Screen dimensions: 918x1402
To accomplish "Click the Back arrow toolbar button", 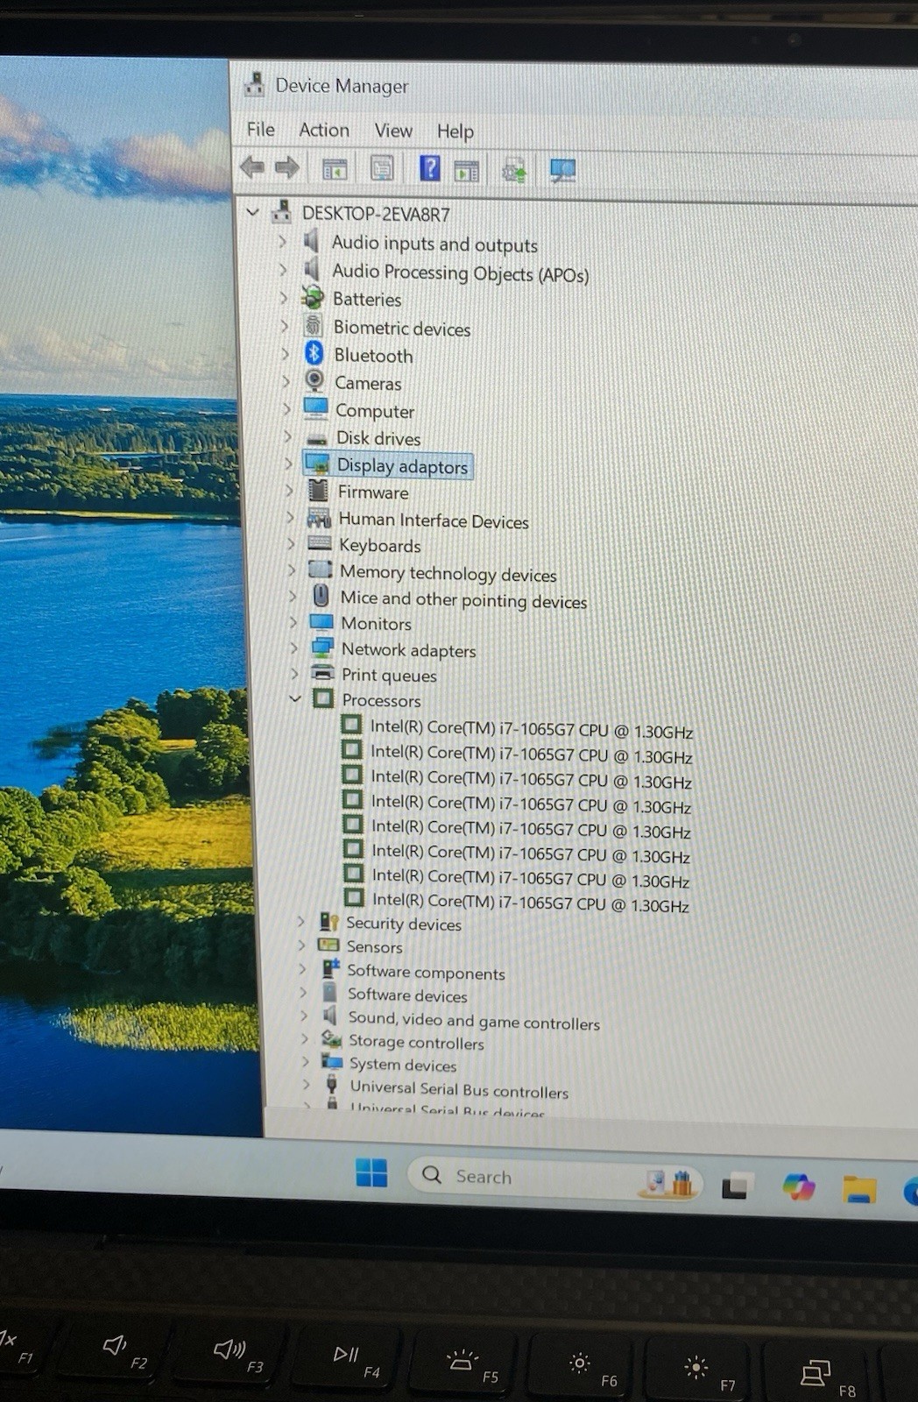I will pos(252,166).
